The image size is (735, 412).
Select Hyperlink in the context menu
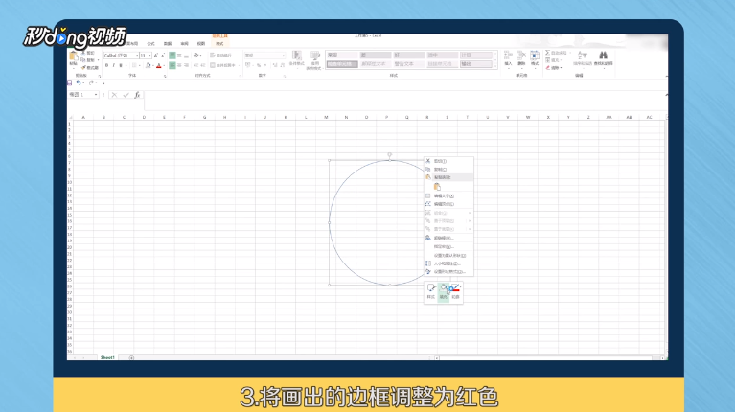tap(448, 239)
